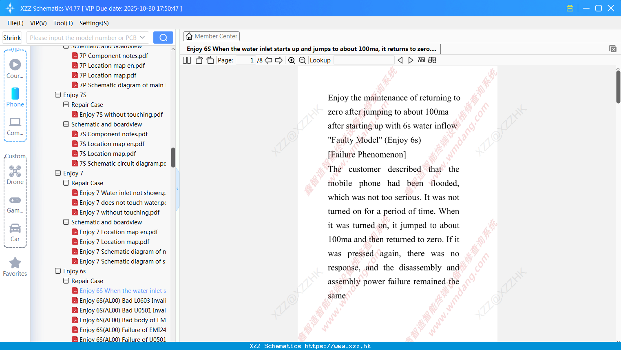Collapse Repair Case under Enjoy 7S
The height and width of the screenshot is (350, 621).
click(66, 104)
